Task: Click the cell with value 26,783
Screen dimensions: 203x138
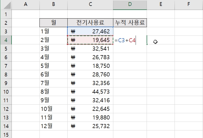Action: (x=90, y=57)
